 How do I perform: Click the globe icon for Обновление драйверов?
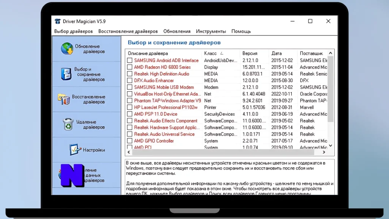[67, 49]
